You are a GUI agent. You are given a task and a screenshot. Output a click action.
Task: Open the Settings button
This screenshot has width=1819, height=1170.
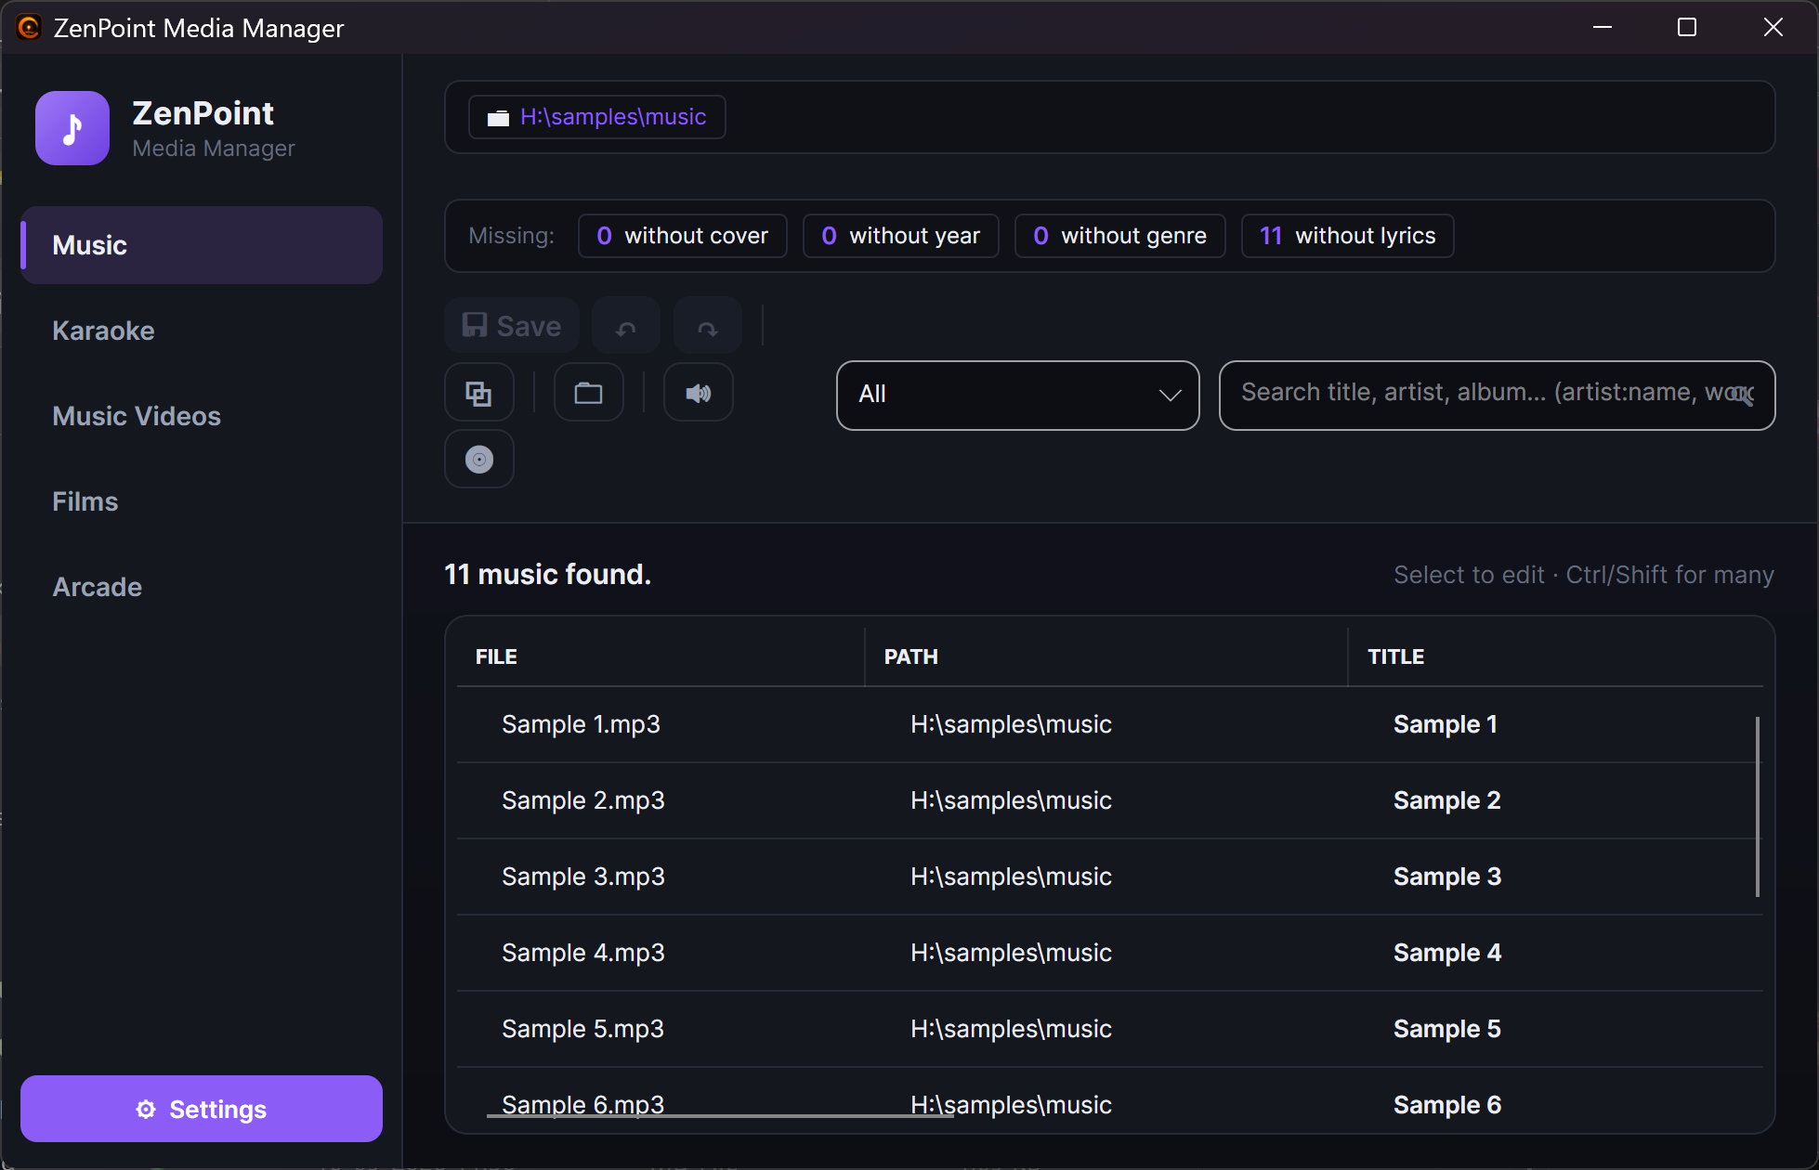pyautogui.click(x=202, y=1109)
